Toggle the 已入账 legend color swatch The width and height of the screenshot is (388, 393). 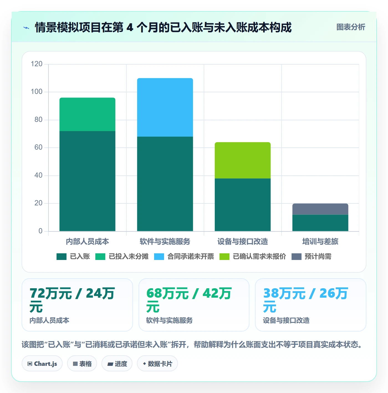point(62,257)
